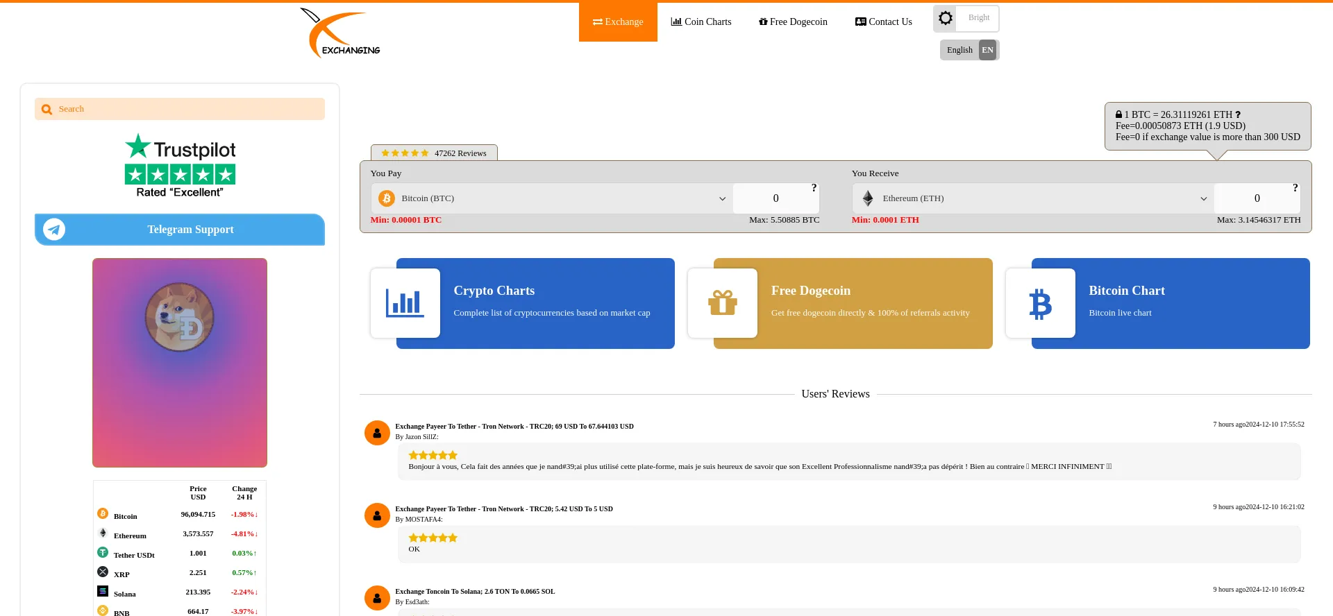Open the Free Dogecoin card

coord(853,303)
